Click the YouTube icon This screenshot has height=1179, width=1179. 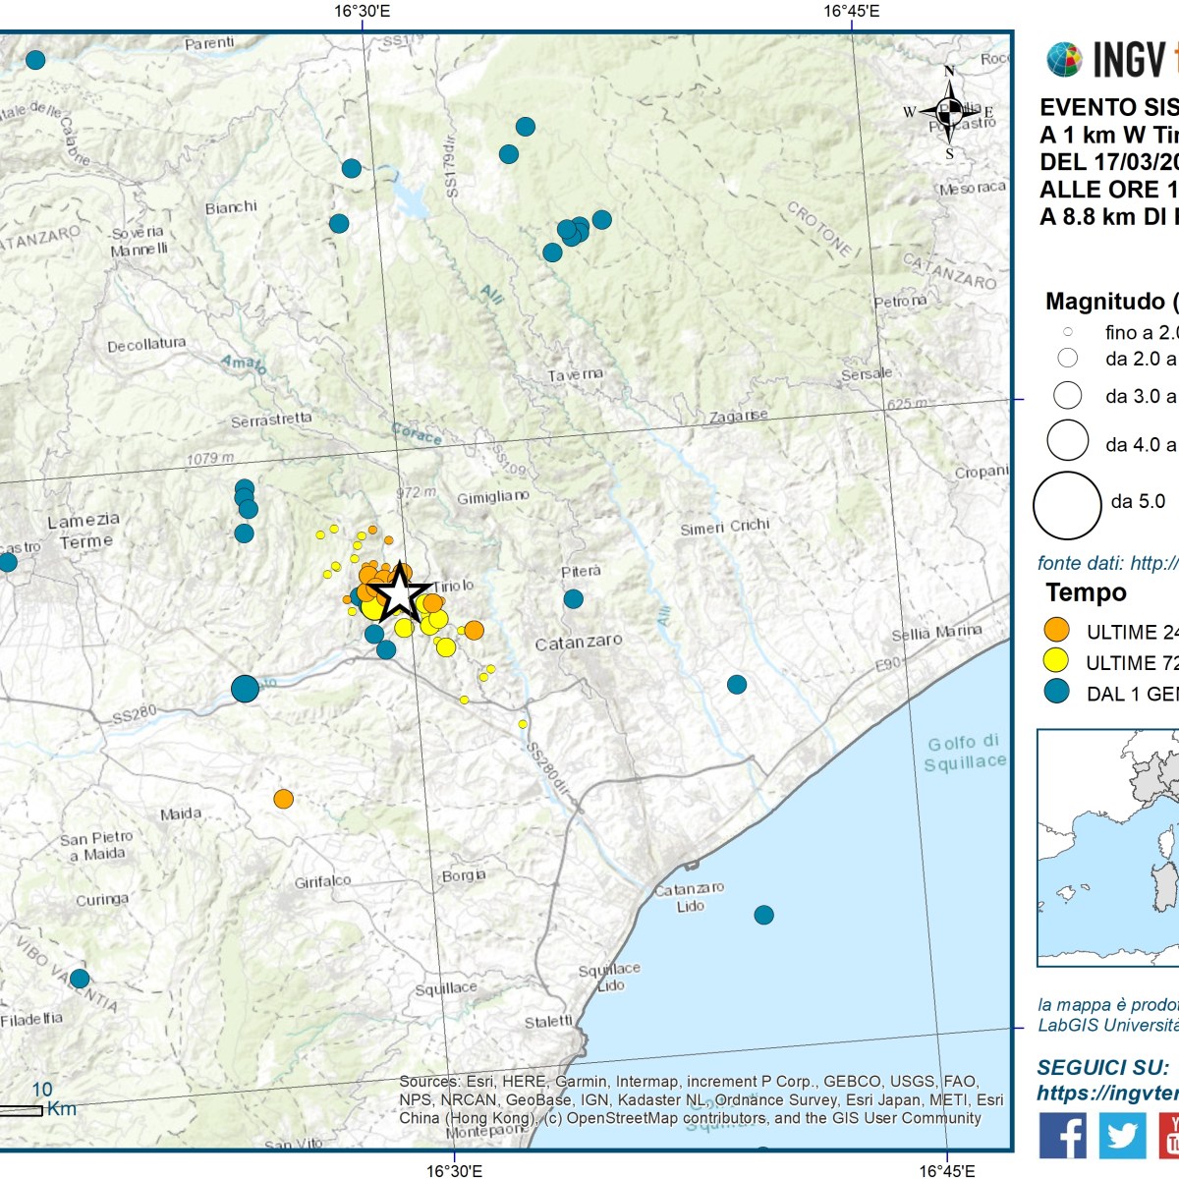[x=1169, y=1136]
